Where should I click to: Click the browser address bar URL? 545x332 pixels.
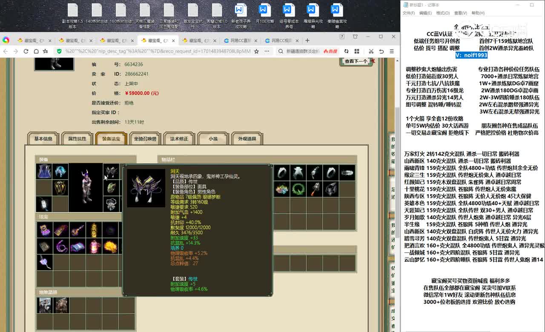point(158,51)
